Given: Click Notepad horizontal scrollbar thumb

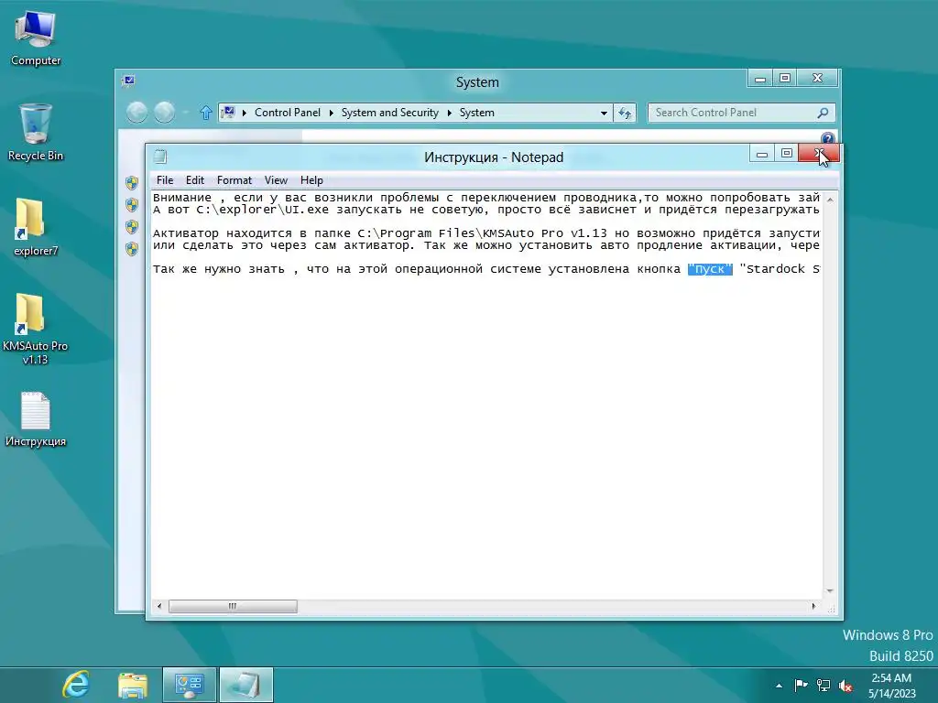Looking at the screenshot, I should tap(233, 606).
